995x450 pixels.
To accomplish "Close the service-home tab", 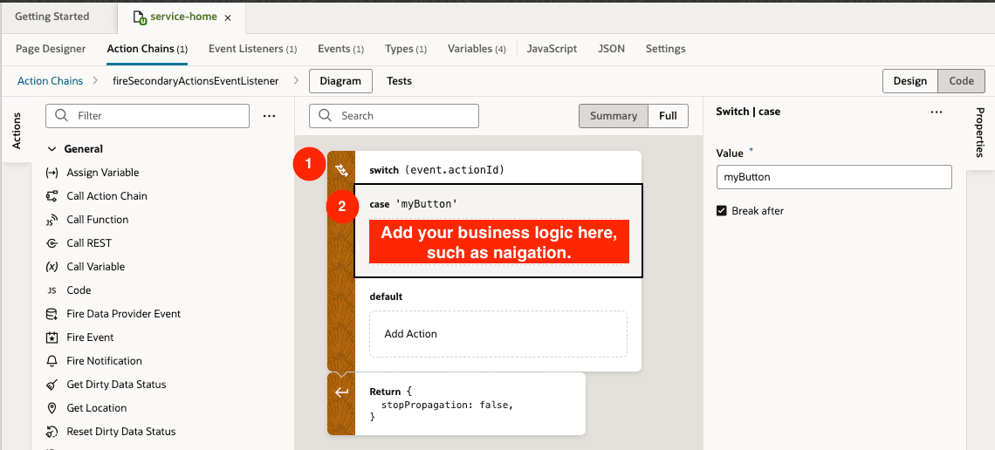I will point(228,17).
